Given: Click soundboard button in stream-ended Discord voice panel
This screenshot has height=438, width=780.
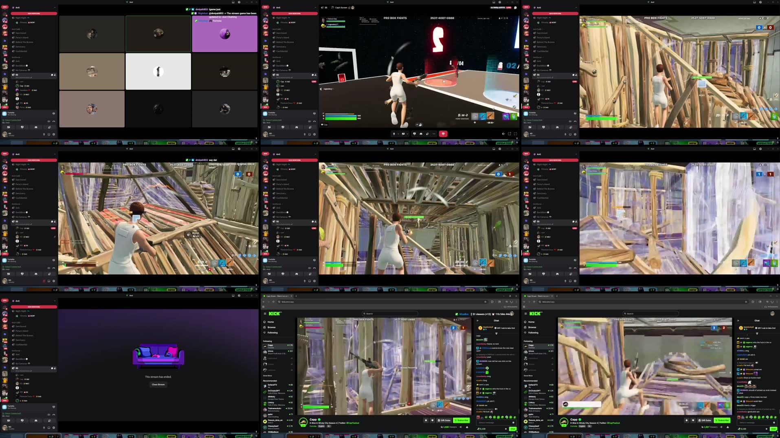Looking at the screenshot, I should [x=49, y=420].
